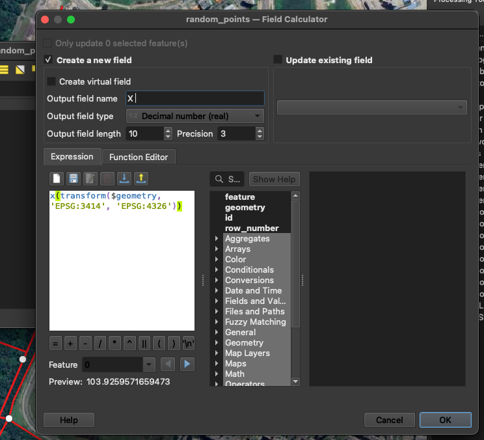Click the save expression icon
Image resolution: width=484 pixels, height=440 pixels.
(x=74, y=178)
